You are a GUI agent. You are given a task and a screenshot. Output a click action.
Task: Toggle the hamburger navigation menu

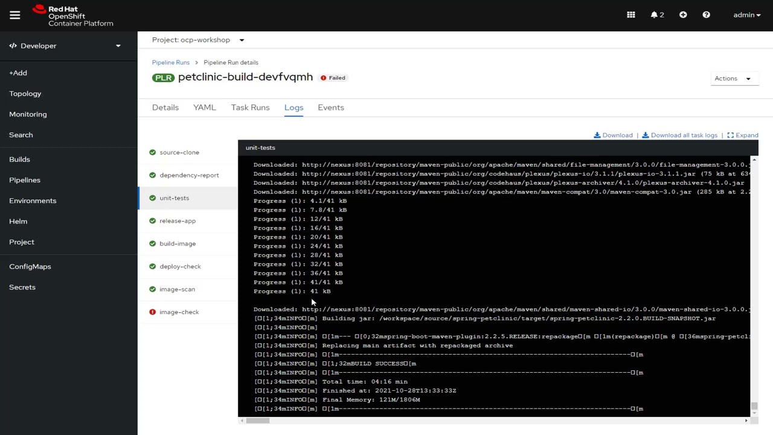[x=15, y=15]
